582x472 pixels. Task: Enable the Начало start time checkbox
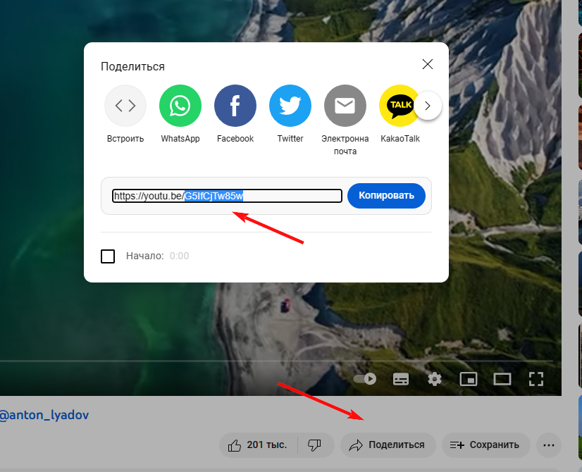[x=108, y=256]
